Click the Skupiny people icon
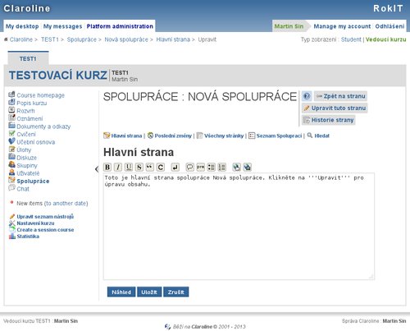The width and height of the screenshot is (410, 331). (x=11, y=165)
